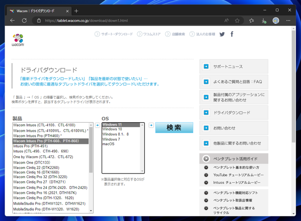This screenshot has height=221, width=301.
Task: Open ペンタブレット基本的な使い方 link
Action: [x=236, y=167]
